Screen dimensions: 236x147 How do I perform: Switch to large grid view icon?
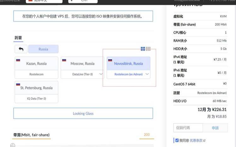tap(143, 49)
